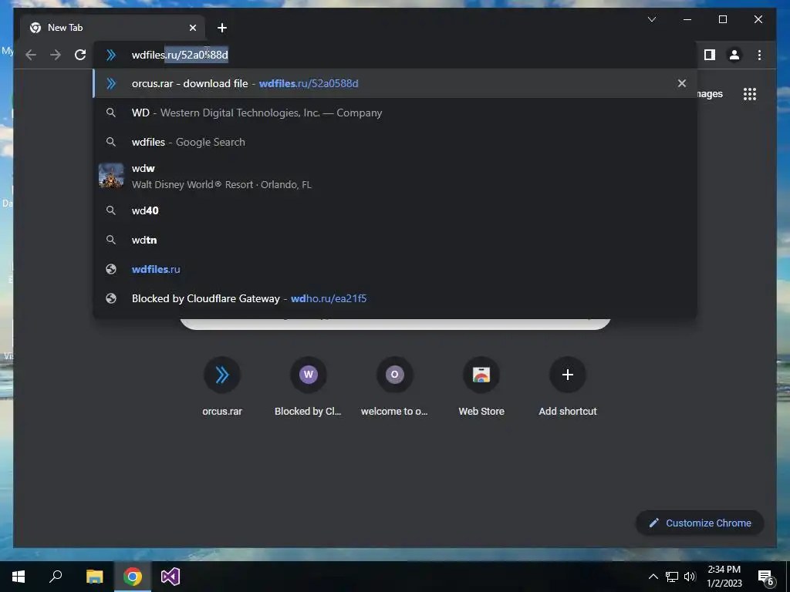
Task: Reload the current page
Action: click(x=80, y=55)
